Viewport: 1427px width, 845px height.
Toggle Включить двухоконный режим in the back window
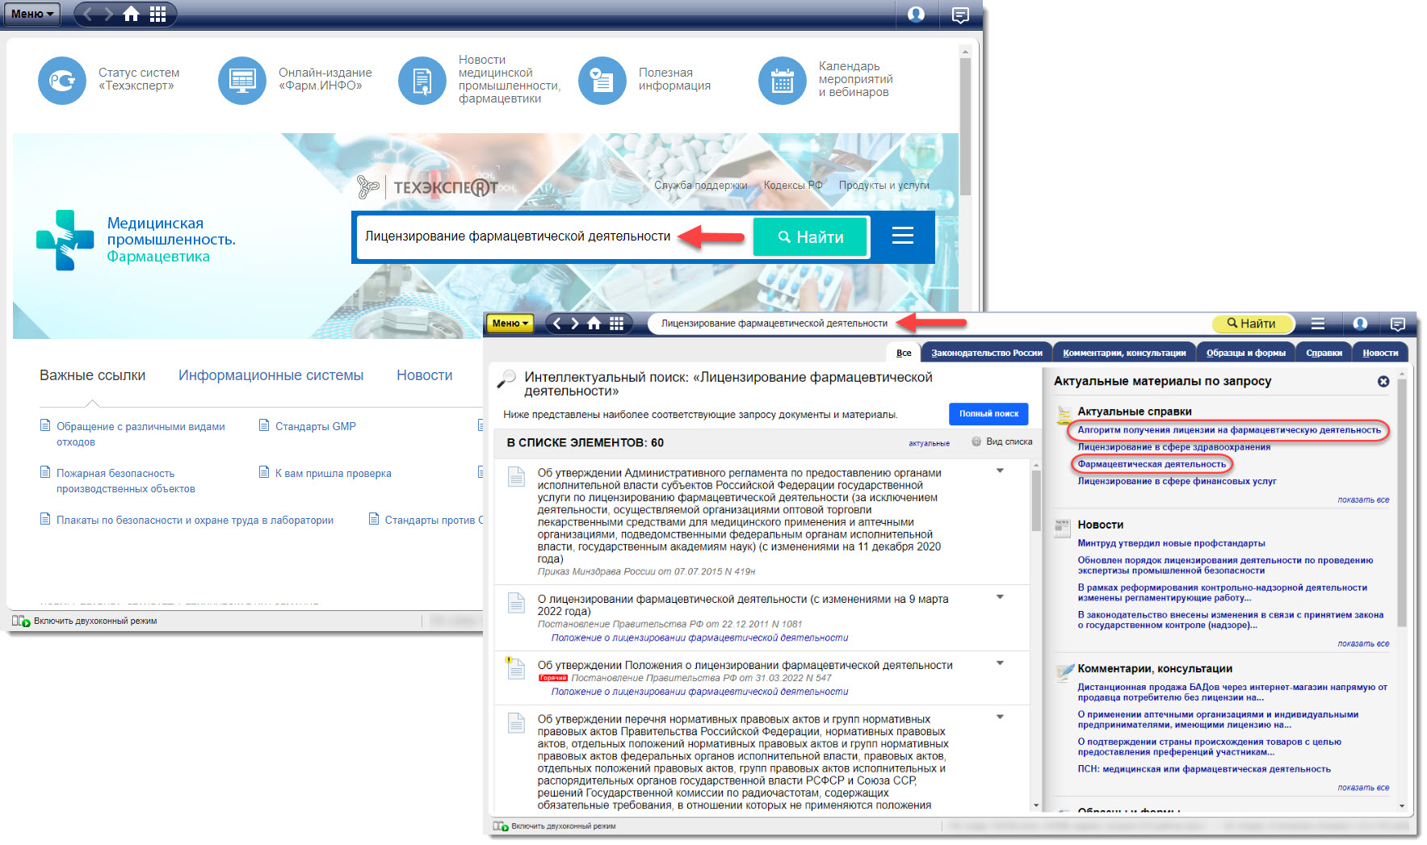(85, 621)
